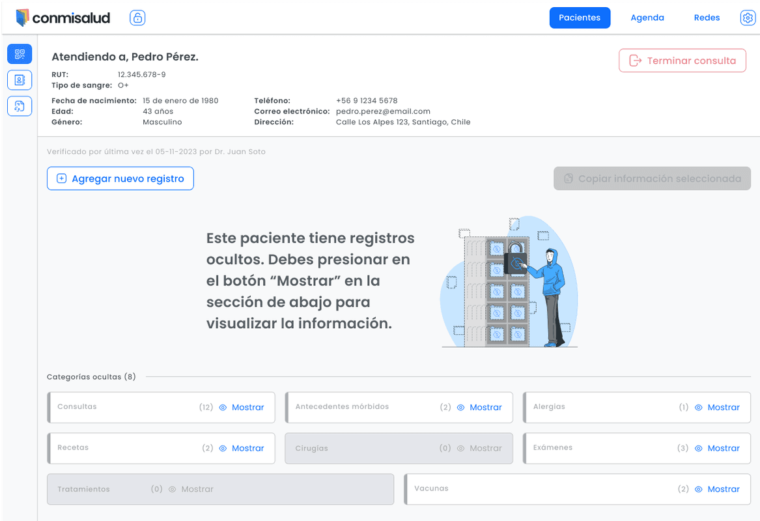Reveal the Alergias category
This screenshot has height=521, width=760.
tap(718, 407)
